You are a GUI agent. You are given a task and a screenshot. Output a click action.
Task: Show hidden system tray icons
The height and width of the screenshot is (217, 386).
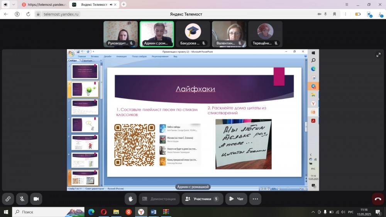tap(313, 212)
